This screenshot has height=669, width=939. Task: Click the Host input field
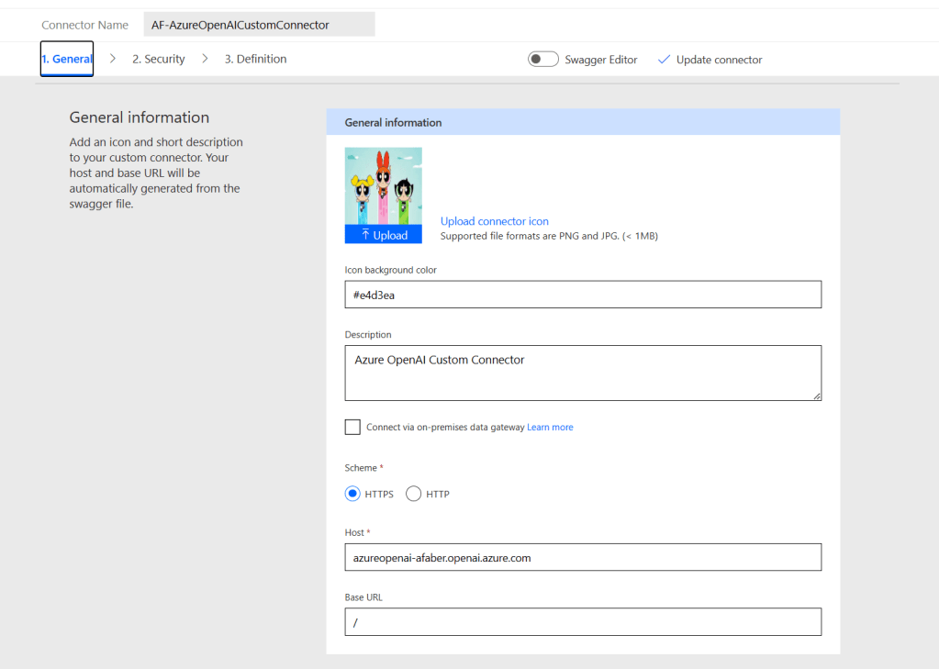point(583,557)
